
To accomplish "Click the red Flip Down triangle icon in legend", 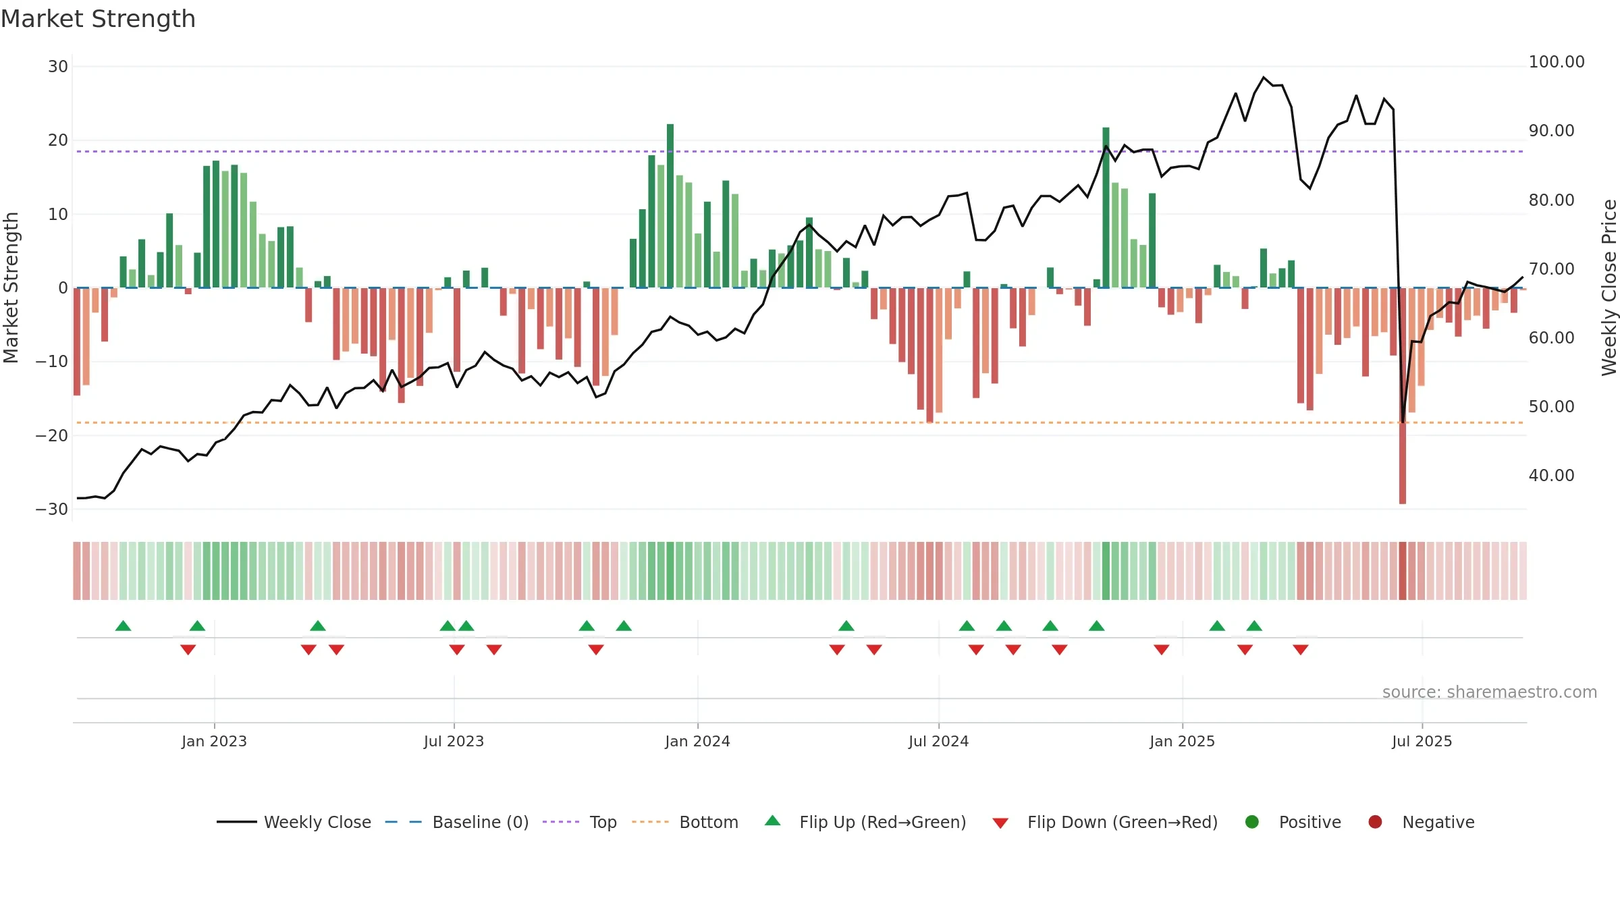I will click(x=1000, y=823).
